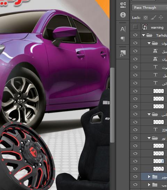Screen dimensions: 167x190
Task: Hide the نور group
Action: [x=135, y=138]
